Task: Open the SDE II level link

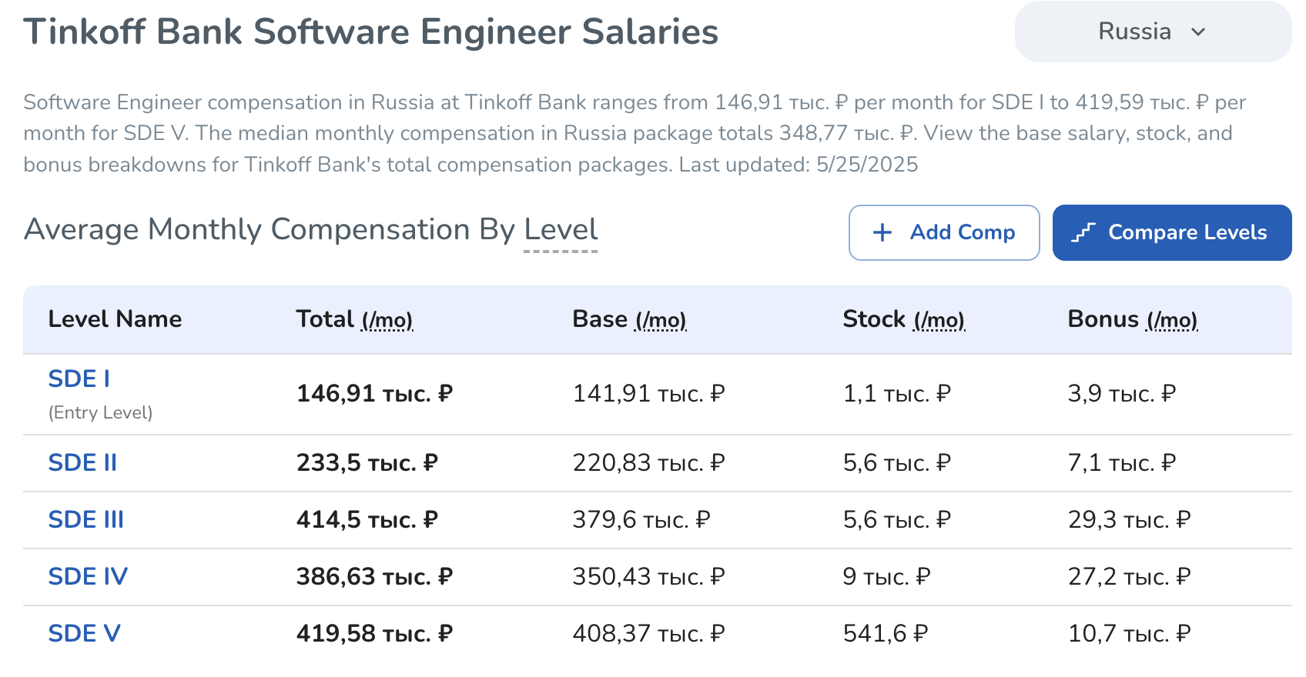Action: pos(82,463)
